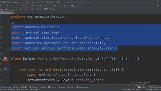This screenshot has width=161, height=91.
Task: Click the Apply Changes icon after Run
Action: pyautogui.click(x=49, y=6)
